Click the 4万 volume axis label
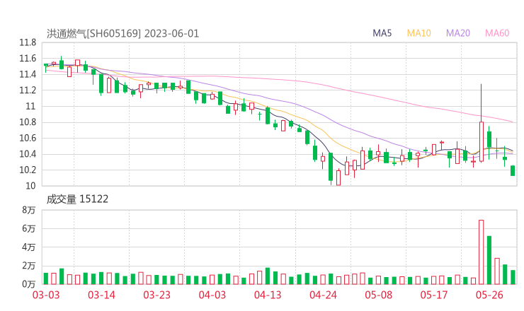 point(29,247)
